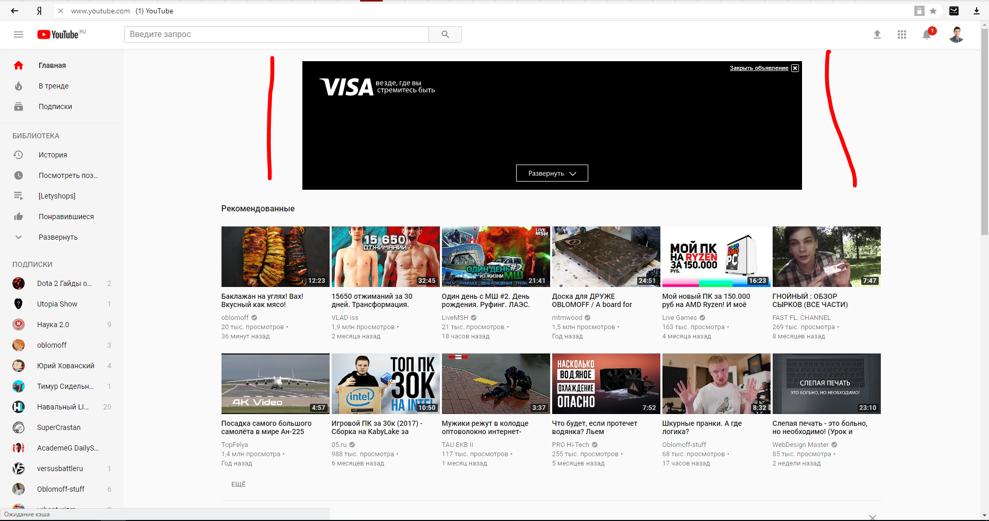Open the VLAD iss channel link
989x521 pixels.
[345, 318]
